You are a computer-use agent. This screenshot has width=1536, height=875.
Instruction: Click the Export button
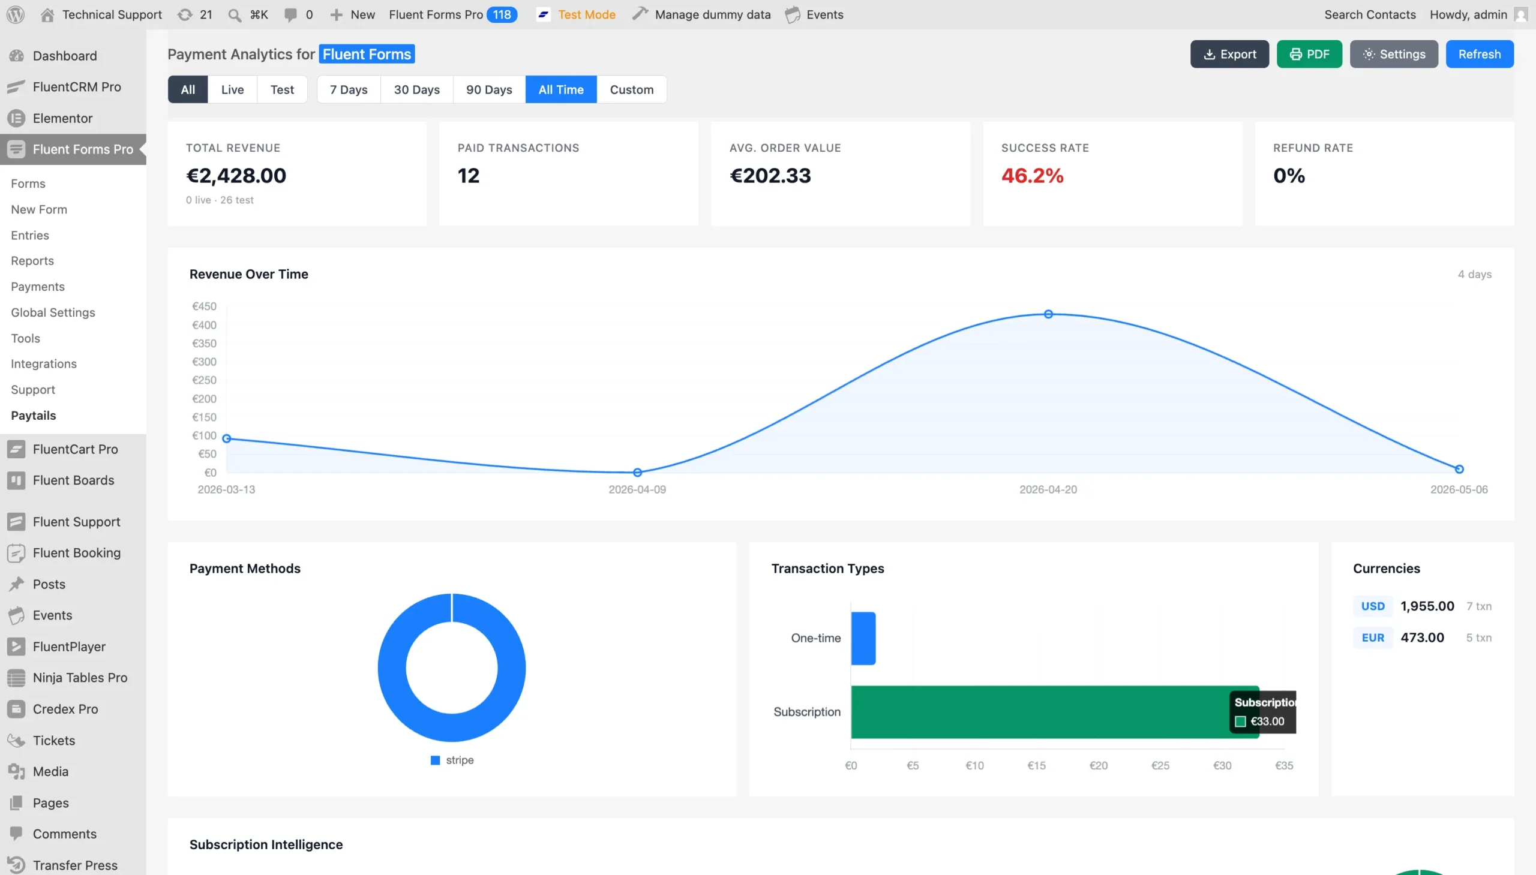[x=1229, y=54]
